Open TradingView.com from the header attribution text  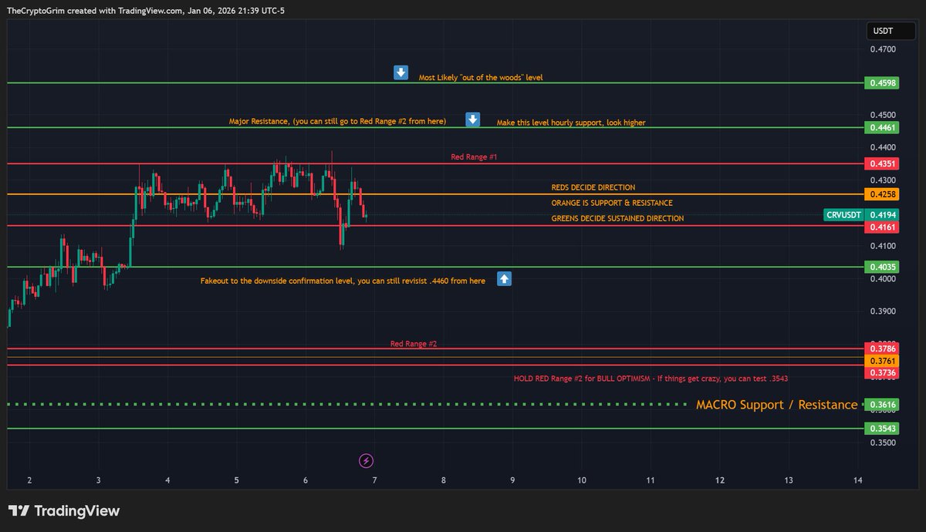(148, 11)
